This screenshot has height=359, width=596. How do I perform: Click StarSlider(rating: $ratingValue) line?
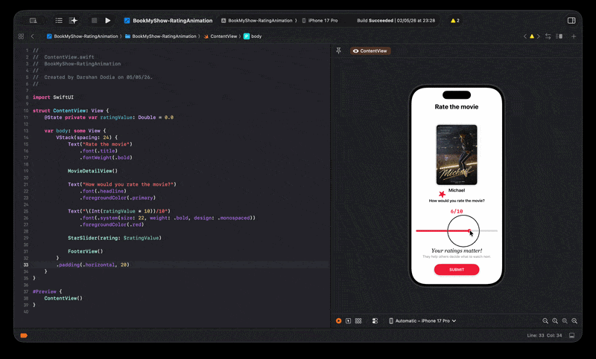[x=115, y=238]
